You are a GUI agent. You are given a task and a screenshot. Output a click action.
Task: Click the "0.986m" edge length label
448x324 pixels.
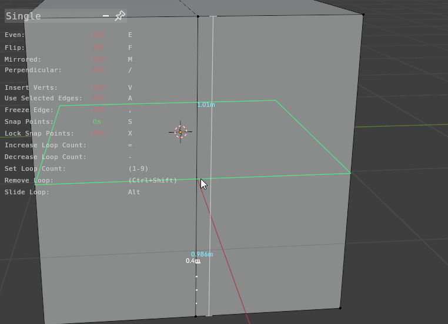coord(202,254)
